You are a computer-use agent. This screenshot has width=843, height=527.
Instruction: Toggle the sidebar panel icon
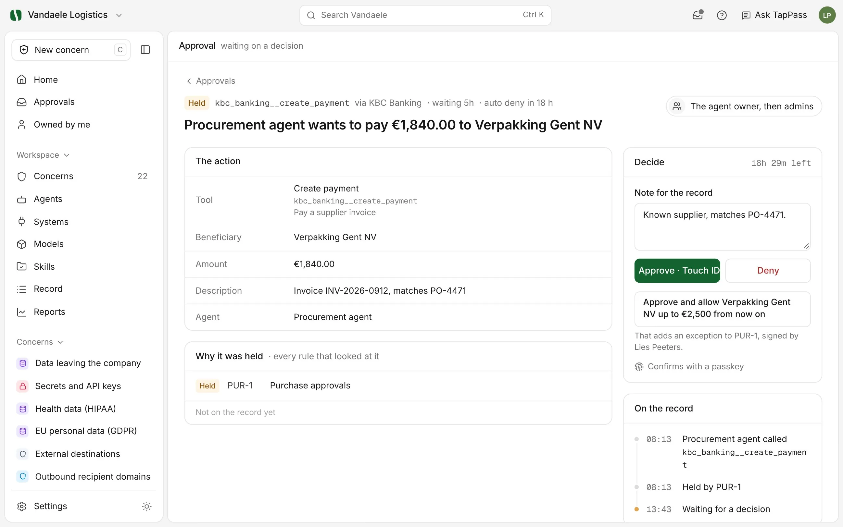tap(145, 50)
